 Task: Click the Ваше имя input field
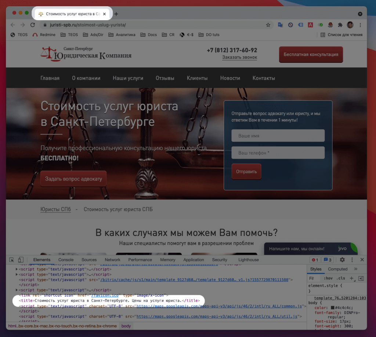click(278, 136)
